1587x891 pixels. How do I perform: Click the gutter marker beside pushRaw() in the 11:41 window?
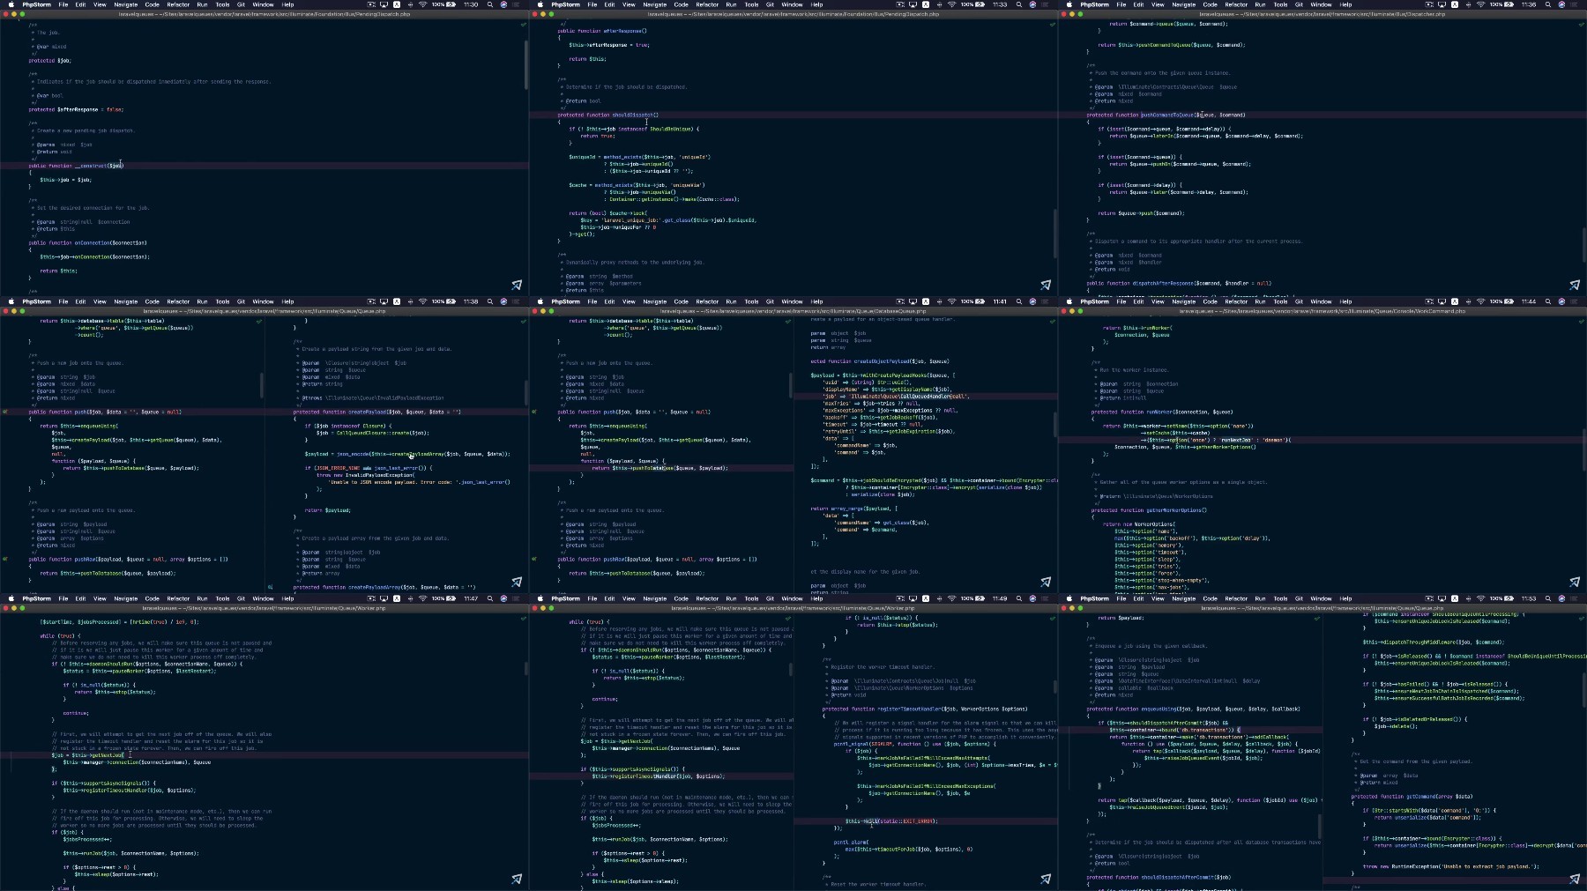pos(534,559)
